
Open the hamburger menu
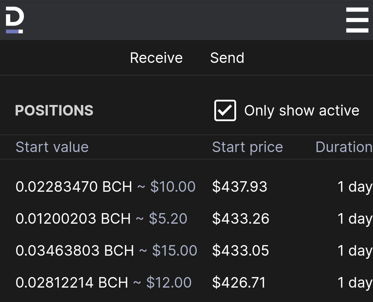pos(357,20)
